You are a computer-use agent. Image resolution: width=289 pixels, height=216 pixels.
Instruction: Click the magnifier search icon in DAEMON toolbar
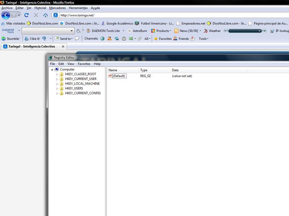point(78,31)
